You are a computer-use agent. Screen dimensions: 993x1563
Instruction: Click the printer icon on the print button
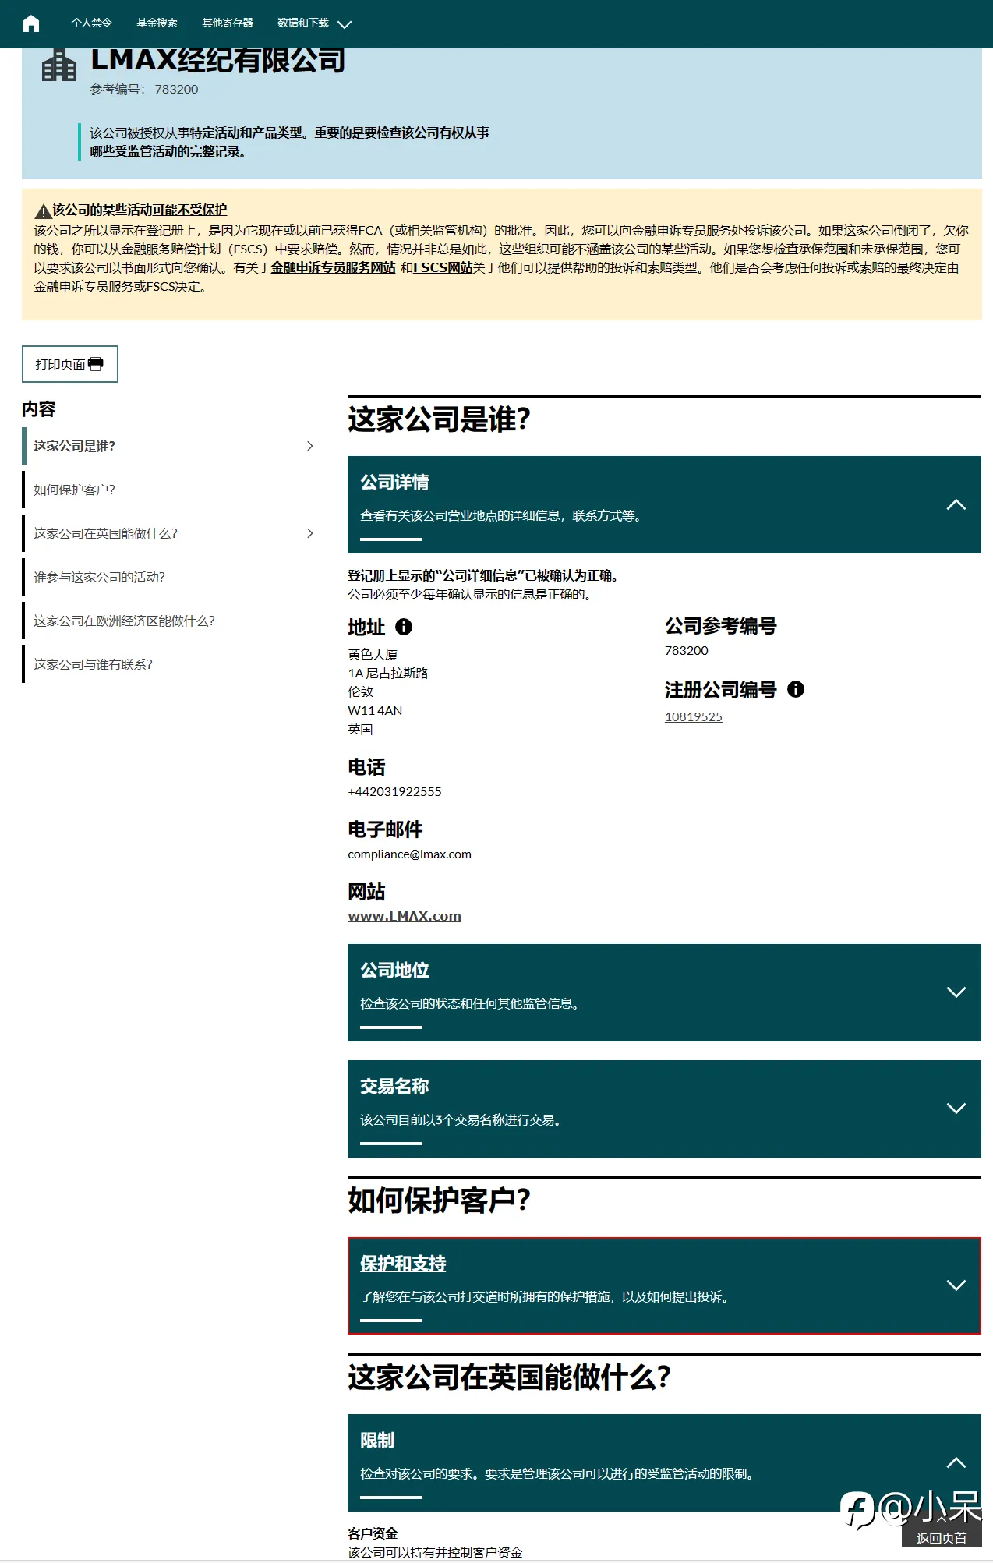(96, 364)
